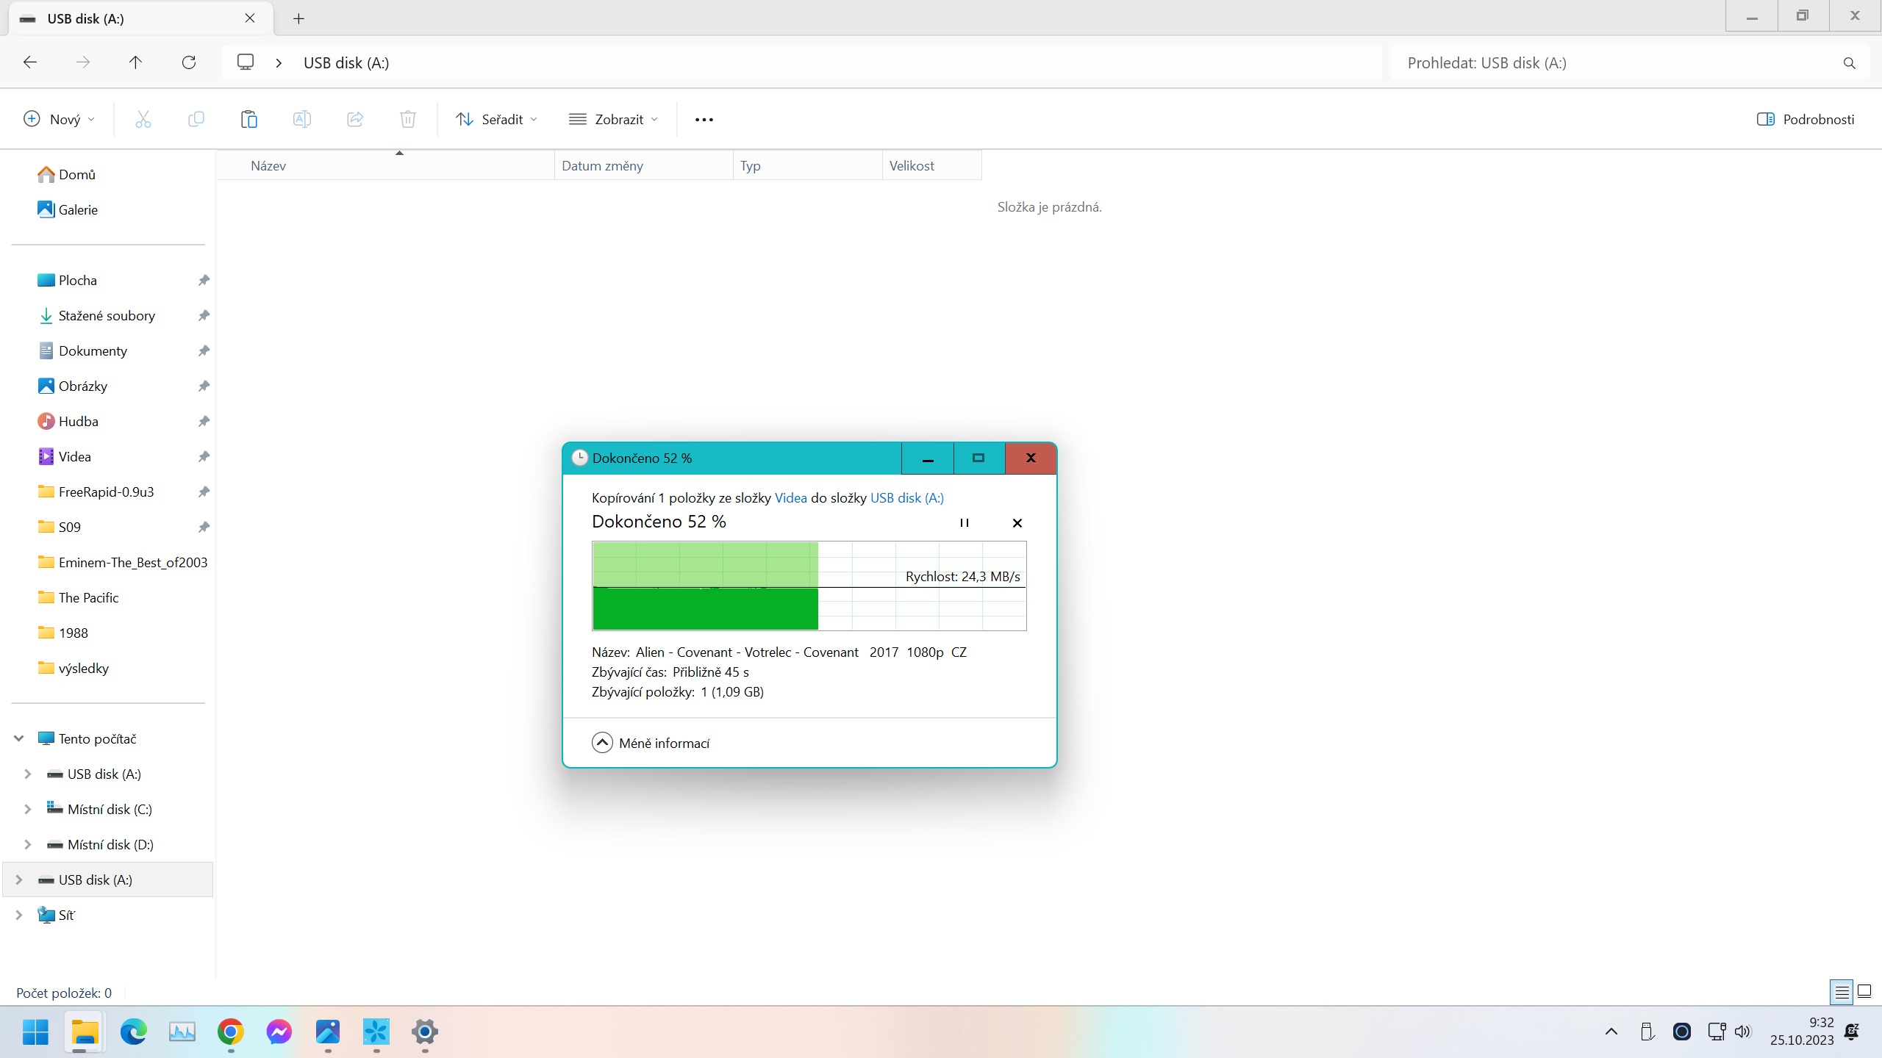1882x1058 pixels.
Task: Click the Videa source folder link
Action: tap(790, 497)
